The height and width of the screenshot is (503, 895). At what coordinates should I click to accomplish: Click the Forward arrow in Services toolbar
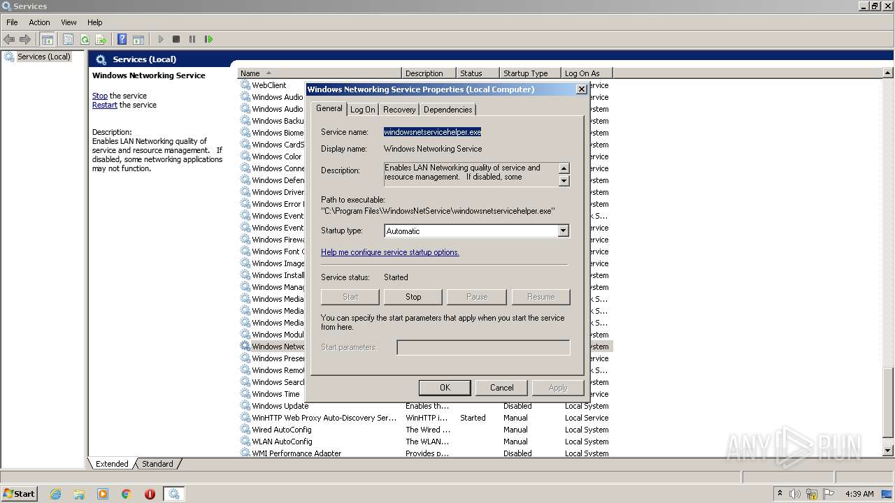pyautogui.click(x=25, y=39)
